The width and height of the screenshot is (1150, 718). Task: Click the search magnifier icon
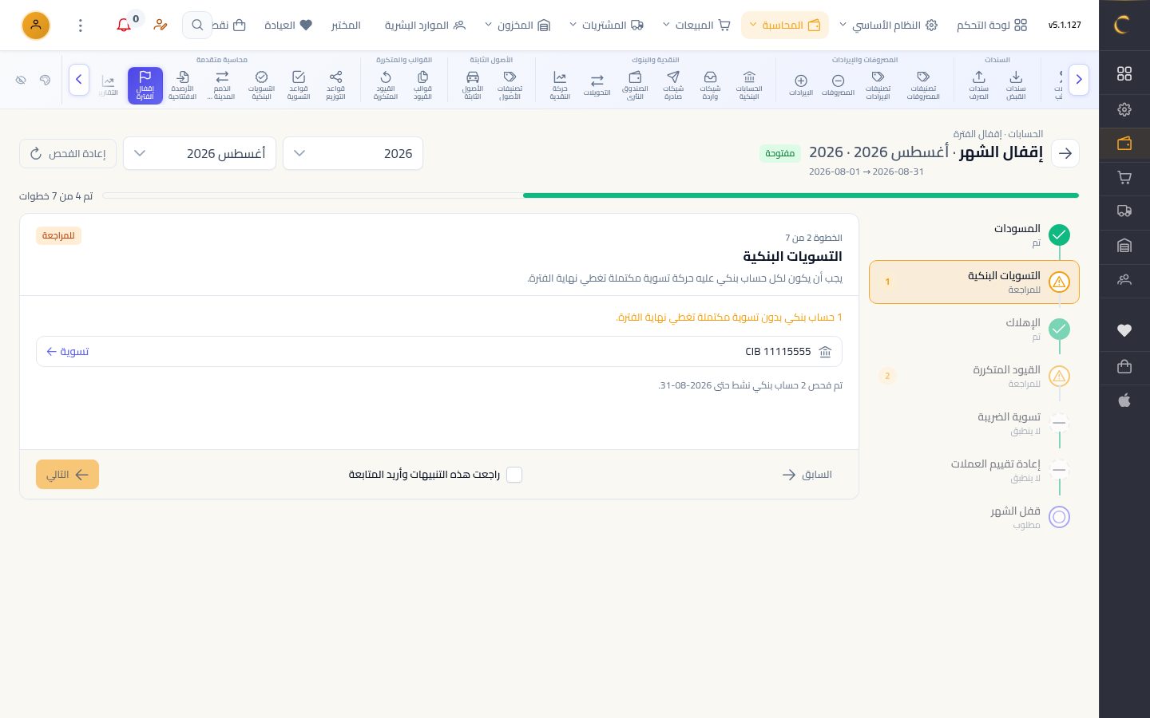click(197, 26)
